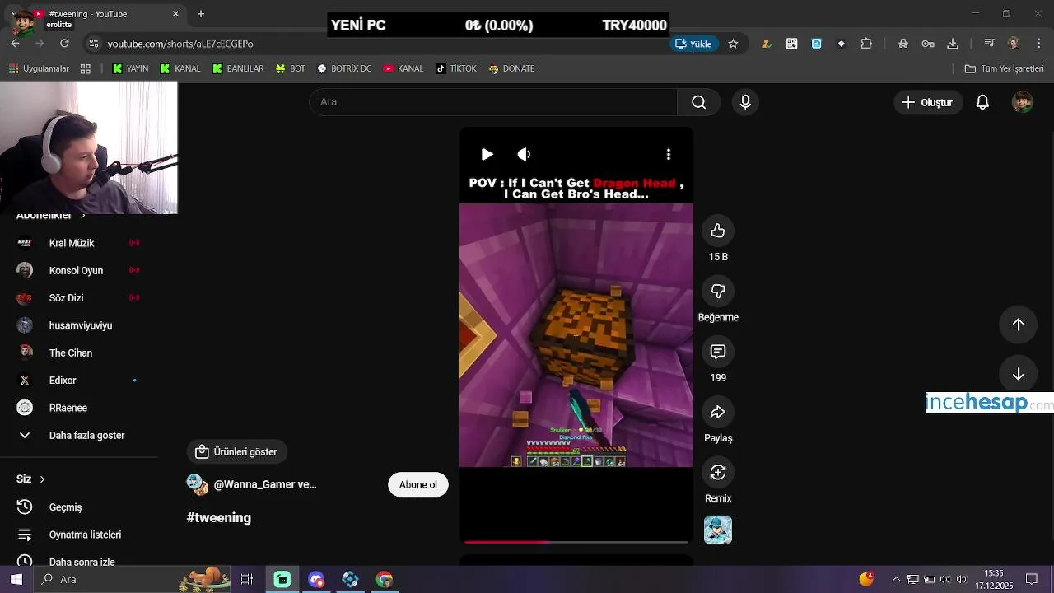
Task: Open YouTube notifications bell
Action: (982, 102)
